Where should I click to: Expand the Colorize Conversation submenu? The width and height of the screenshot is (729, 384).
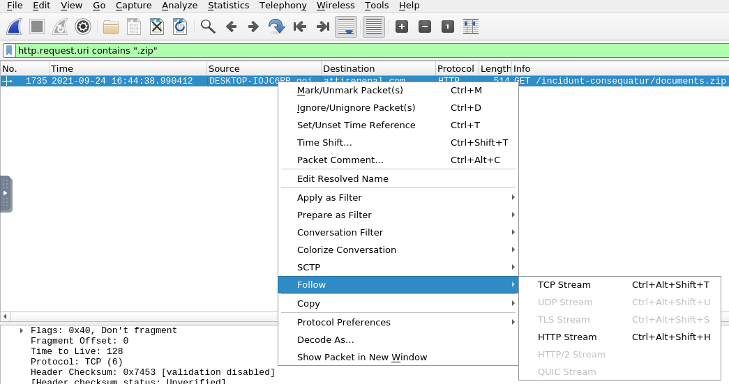click(x=398, y=249)
